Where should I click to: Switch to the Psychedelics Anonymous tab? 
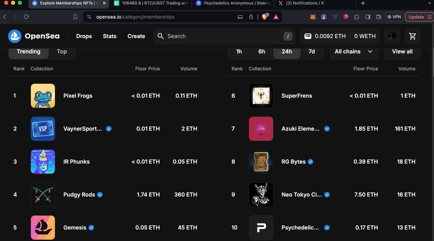click(233, 3)
